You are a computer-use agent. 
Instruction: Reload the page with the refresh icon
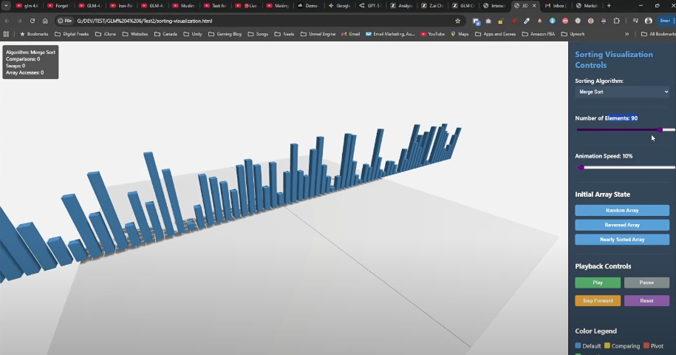pos(32,21)
